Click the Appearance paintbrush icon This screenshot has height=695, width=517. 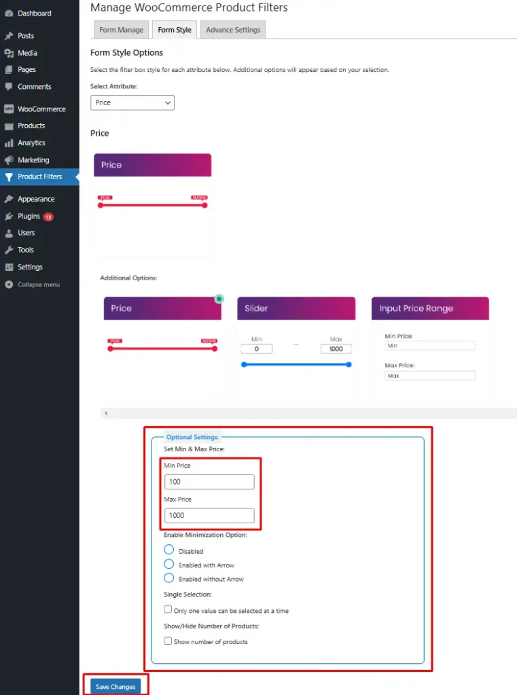(9, 199)
